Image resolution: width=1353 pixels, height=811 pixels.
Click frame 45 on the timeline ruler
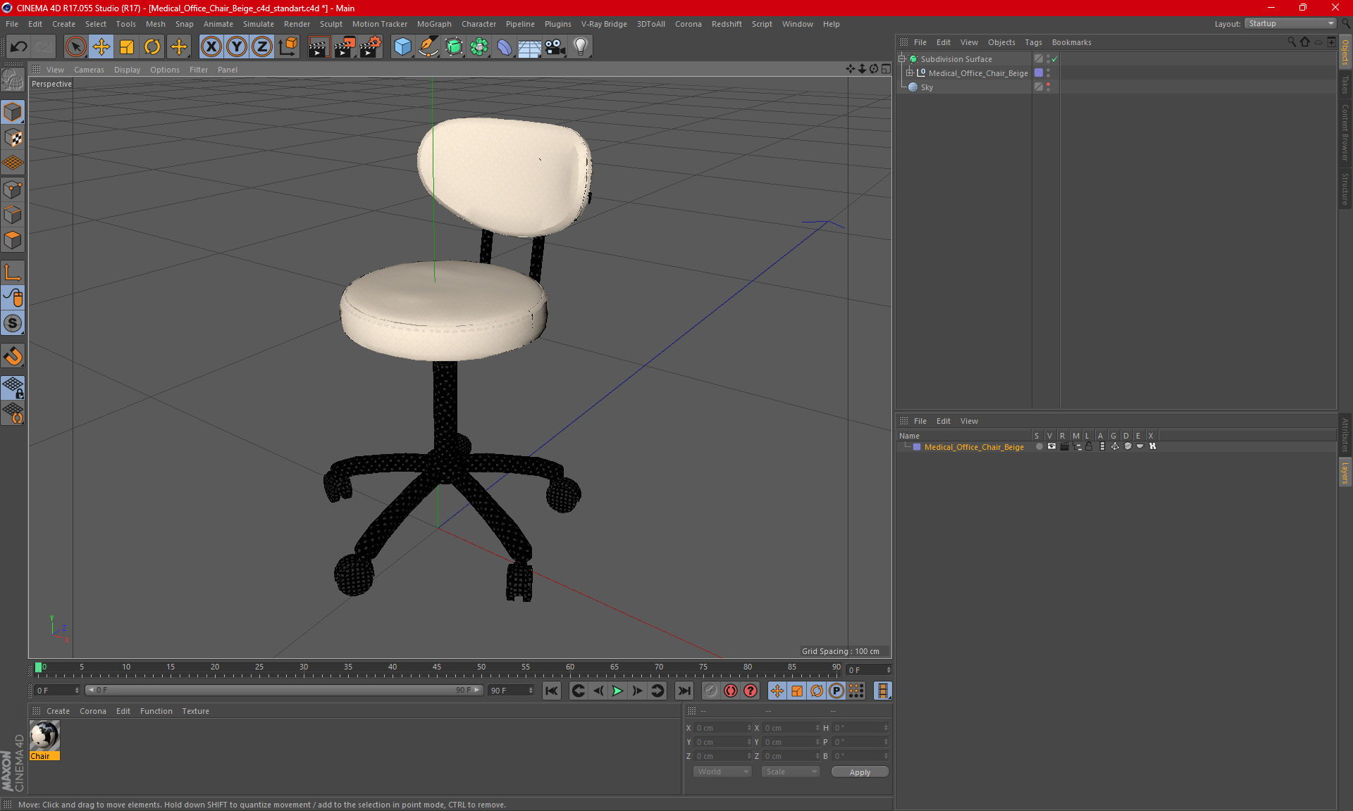pos(437,667)
